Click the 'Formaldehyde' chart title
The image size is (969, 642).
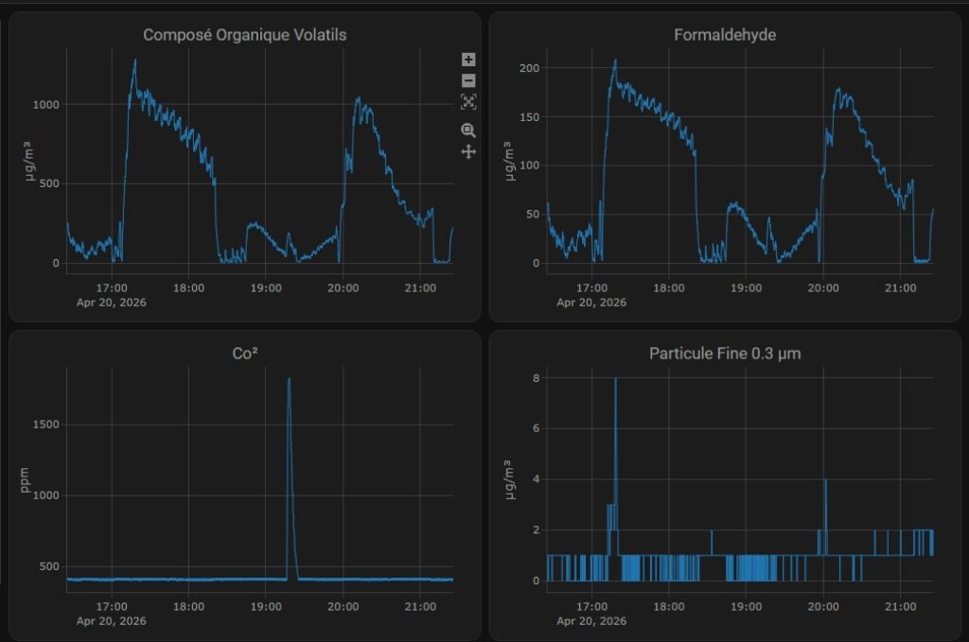(725, 35)
